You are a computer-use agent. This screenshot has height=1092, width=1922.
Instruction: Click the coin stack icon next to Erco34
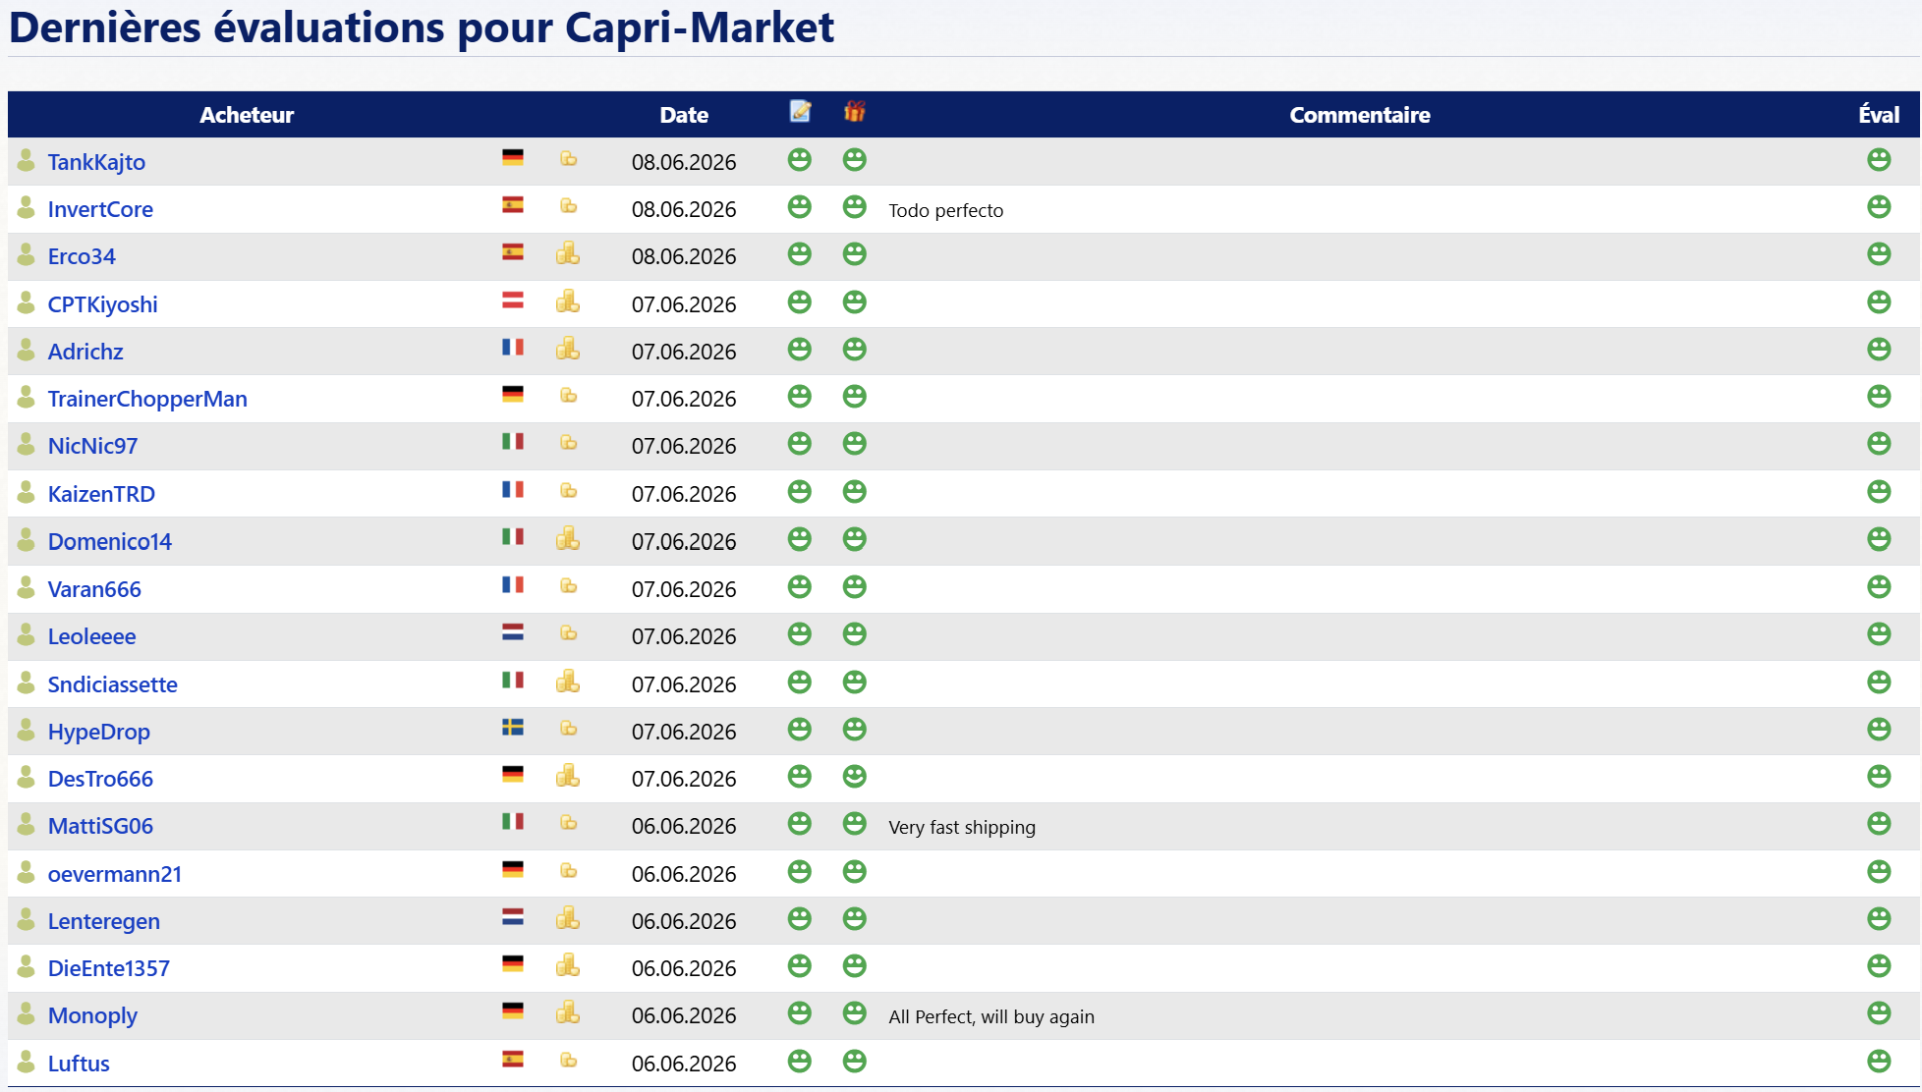(x=568, y=254)
